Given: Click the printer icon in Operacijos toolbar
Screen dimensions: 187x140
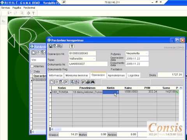Looking at the screenshot, I should pos(88,82).
